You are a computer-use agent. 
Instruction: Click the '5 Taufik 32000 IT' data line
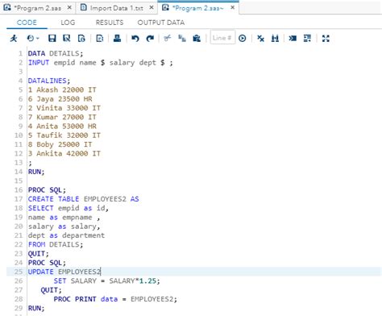point(64,135)
